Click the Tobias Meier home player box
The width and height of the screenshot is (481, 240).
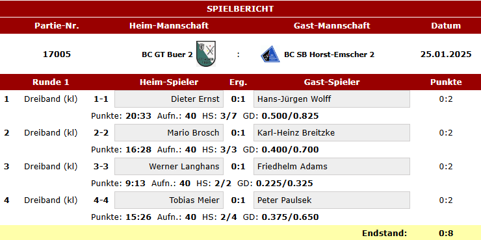coord(169,200)
